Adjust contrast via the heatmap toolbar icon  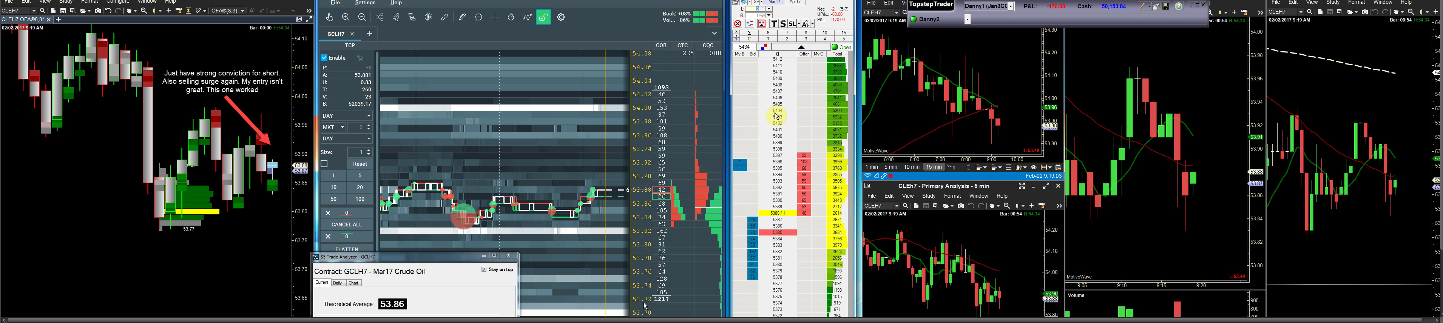click(429, 17)
